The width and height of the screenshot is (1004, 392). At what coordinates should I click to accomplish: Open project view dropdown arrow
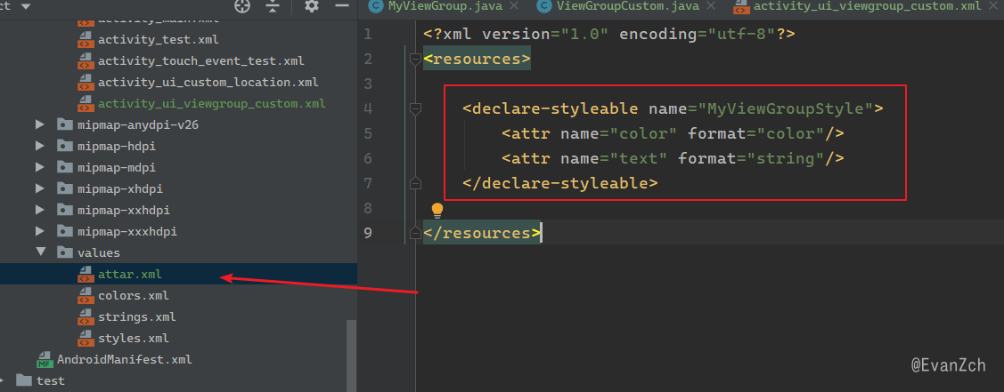[x=26, y=6]
